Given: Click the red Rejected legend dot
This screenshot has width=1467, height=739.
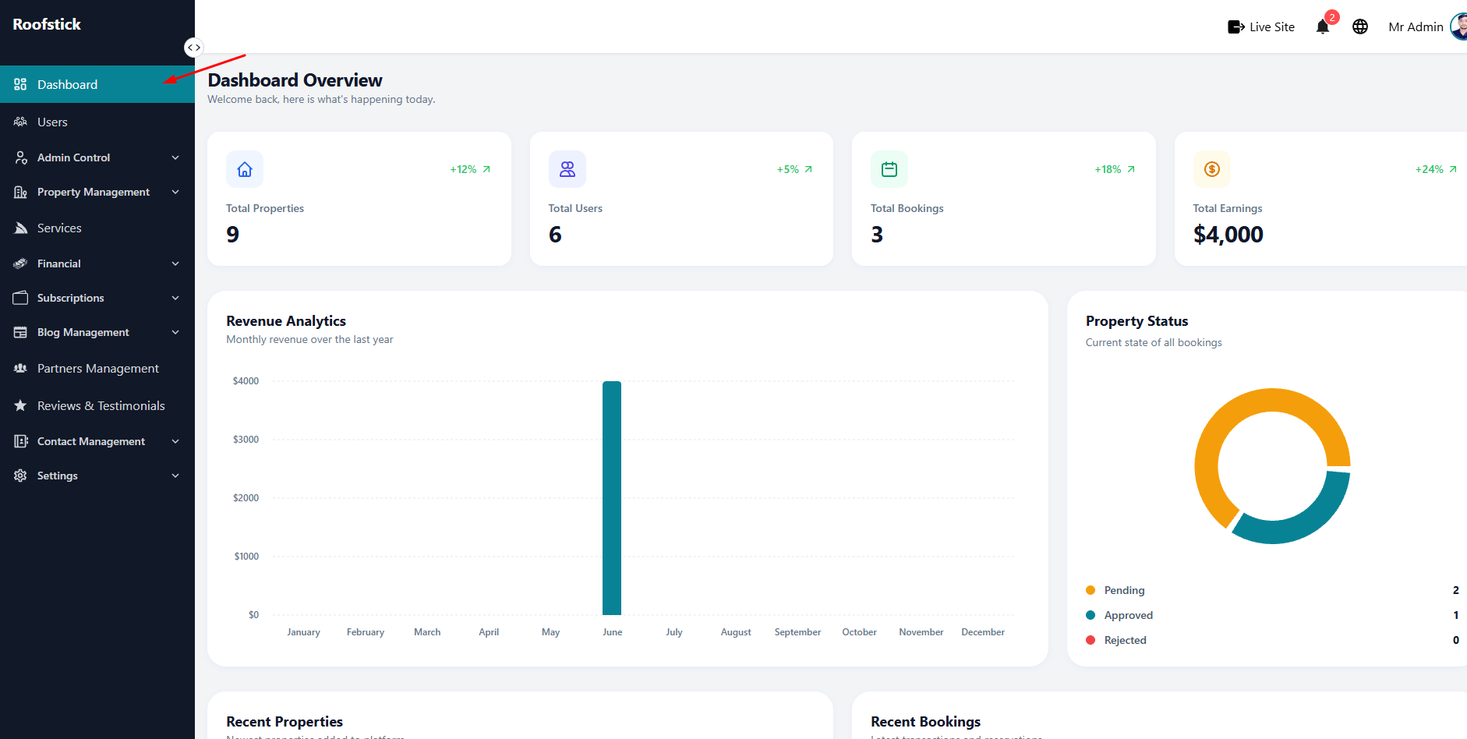Looking at the screenshot, I should click(1091, 640).
